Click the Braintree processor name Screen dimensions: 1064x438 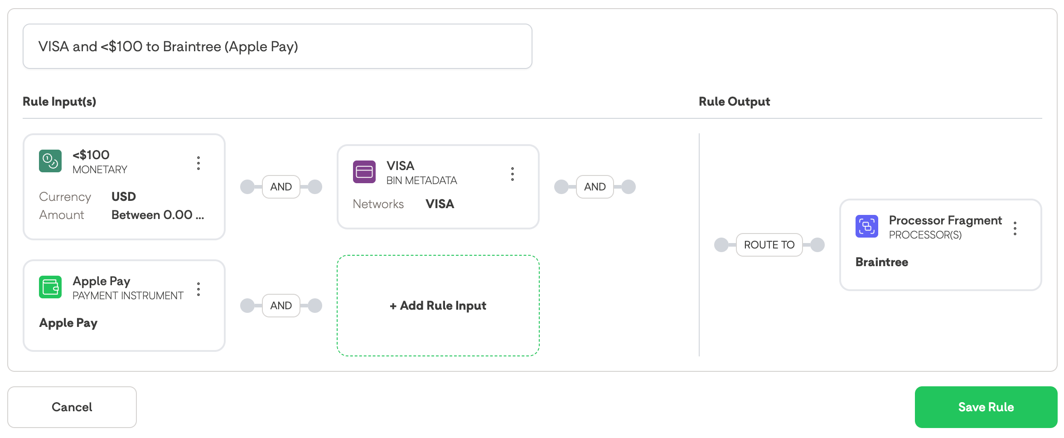pyautogui.click(x=882, y=262)
